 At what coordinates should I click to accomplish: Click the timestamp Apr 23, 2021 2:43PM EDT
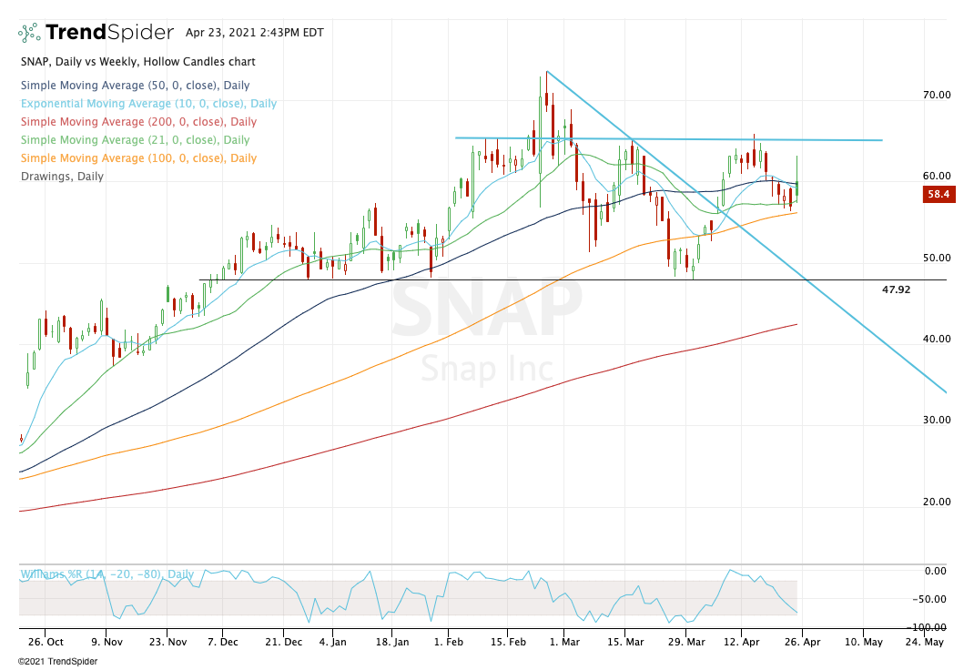(255, 32)
